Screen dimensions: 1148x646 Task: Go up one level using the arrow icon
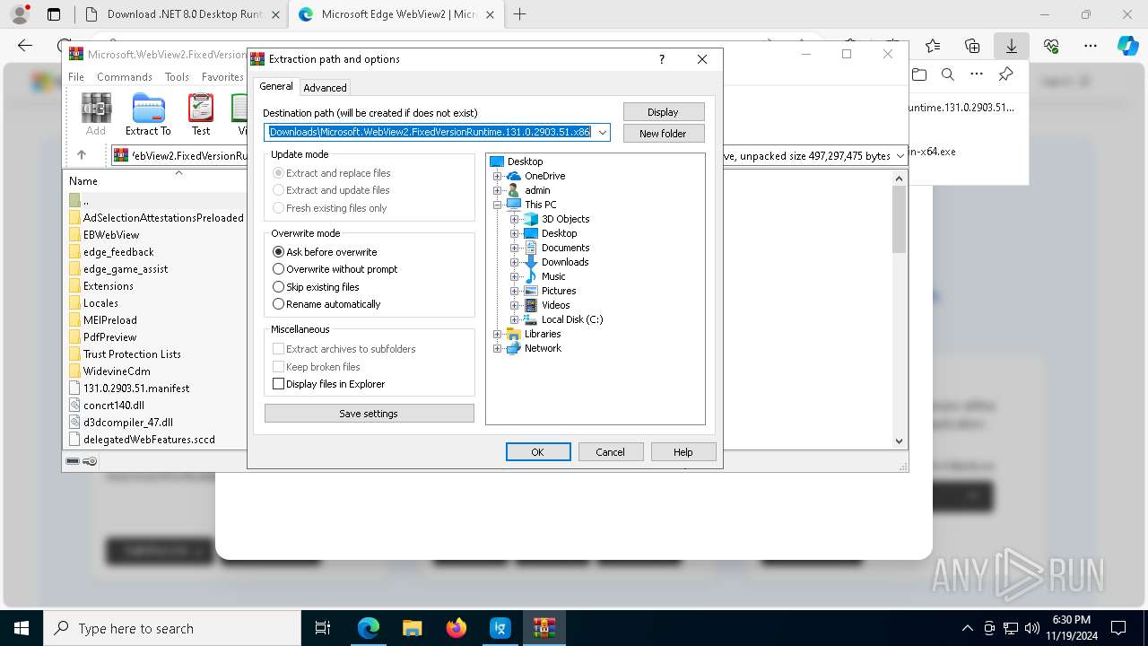click(x=82, y=155)
